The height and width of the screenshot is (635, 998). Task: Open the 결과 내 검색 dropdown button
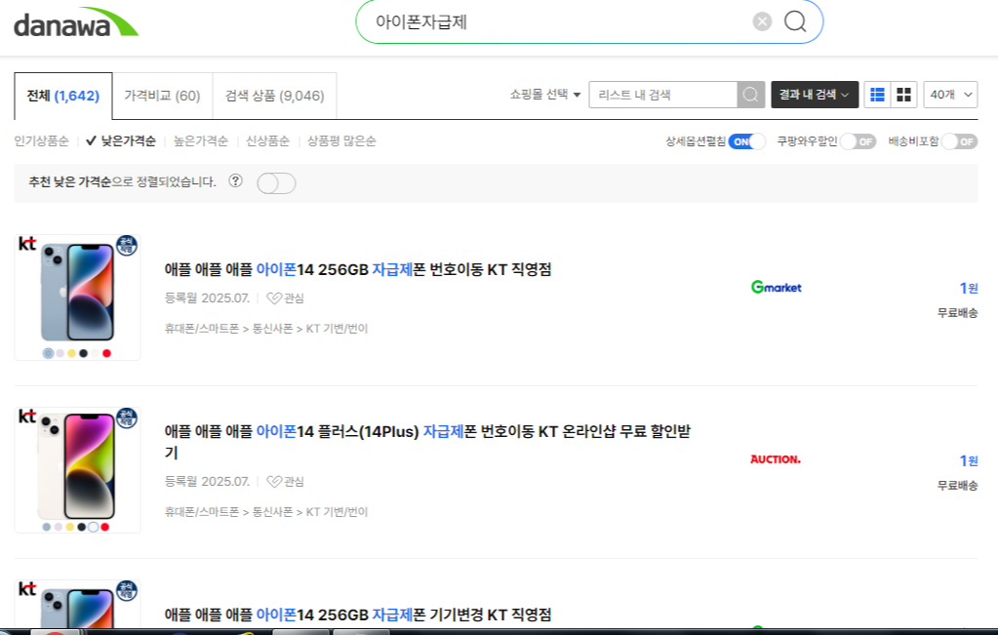coord(815,95)
